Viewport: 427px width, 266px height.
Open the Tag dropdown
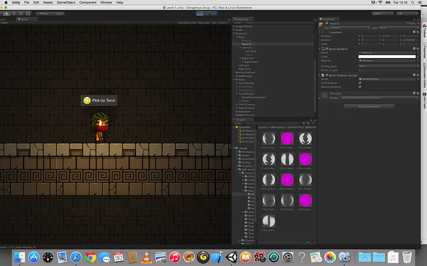[x=350, y=28]
